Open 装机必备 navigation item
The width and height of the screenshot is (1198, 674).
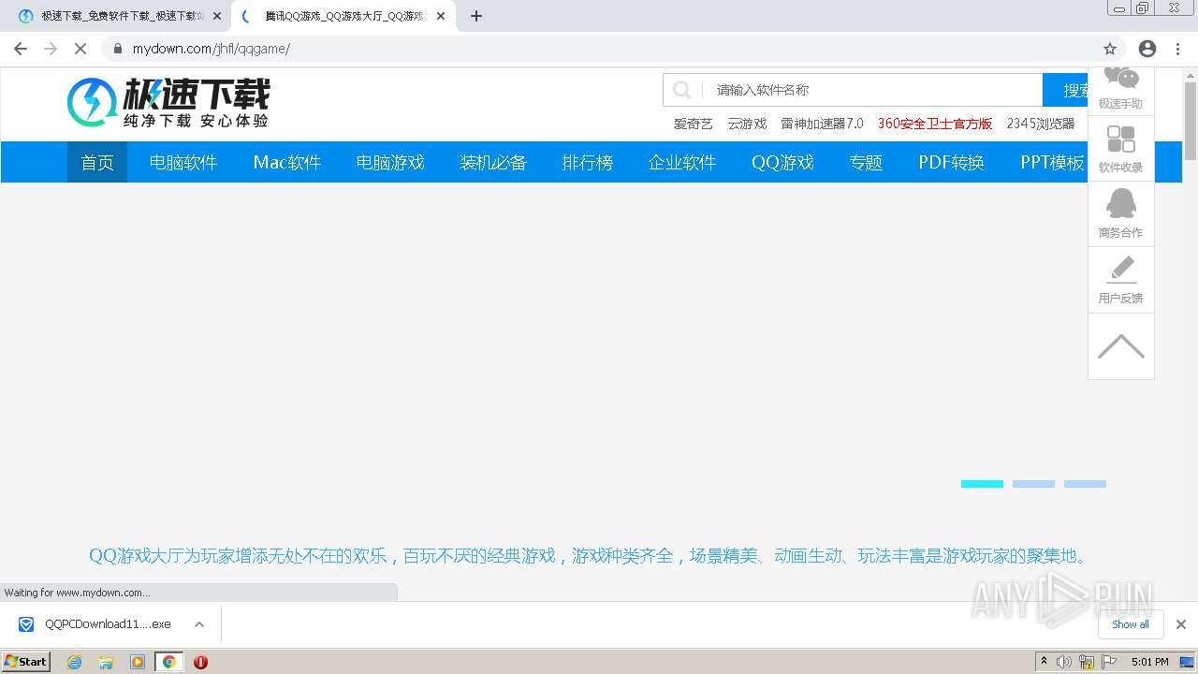493,162
